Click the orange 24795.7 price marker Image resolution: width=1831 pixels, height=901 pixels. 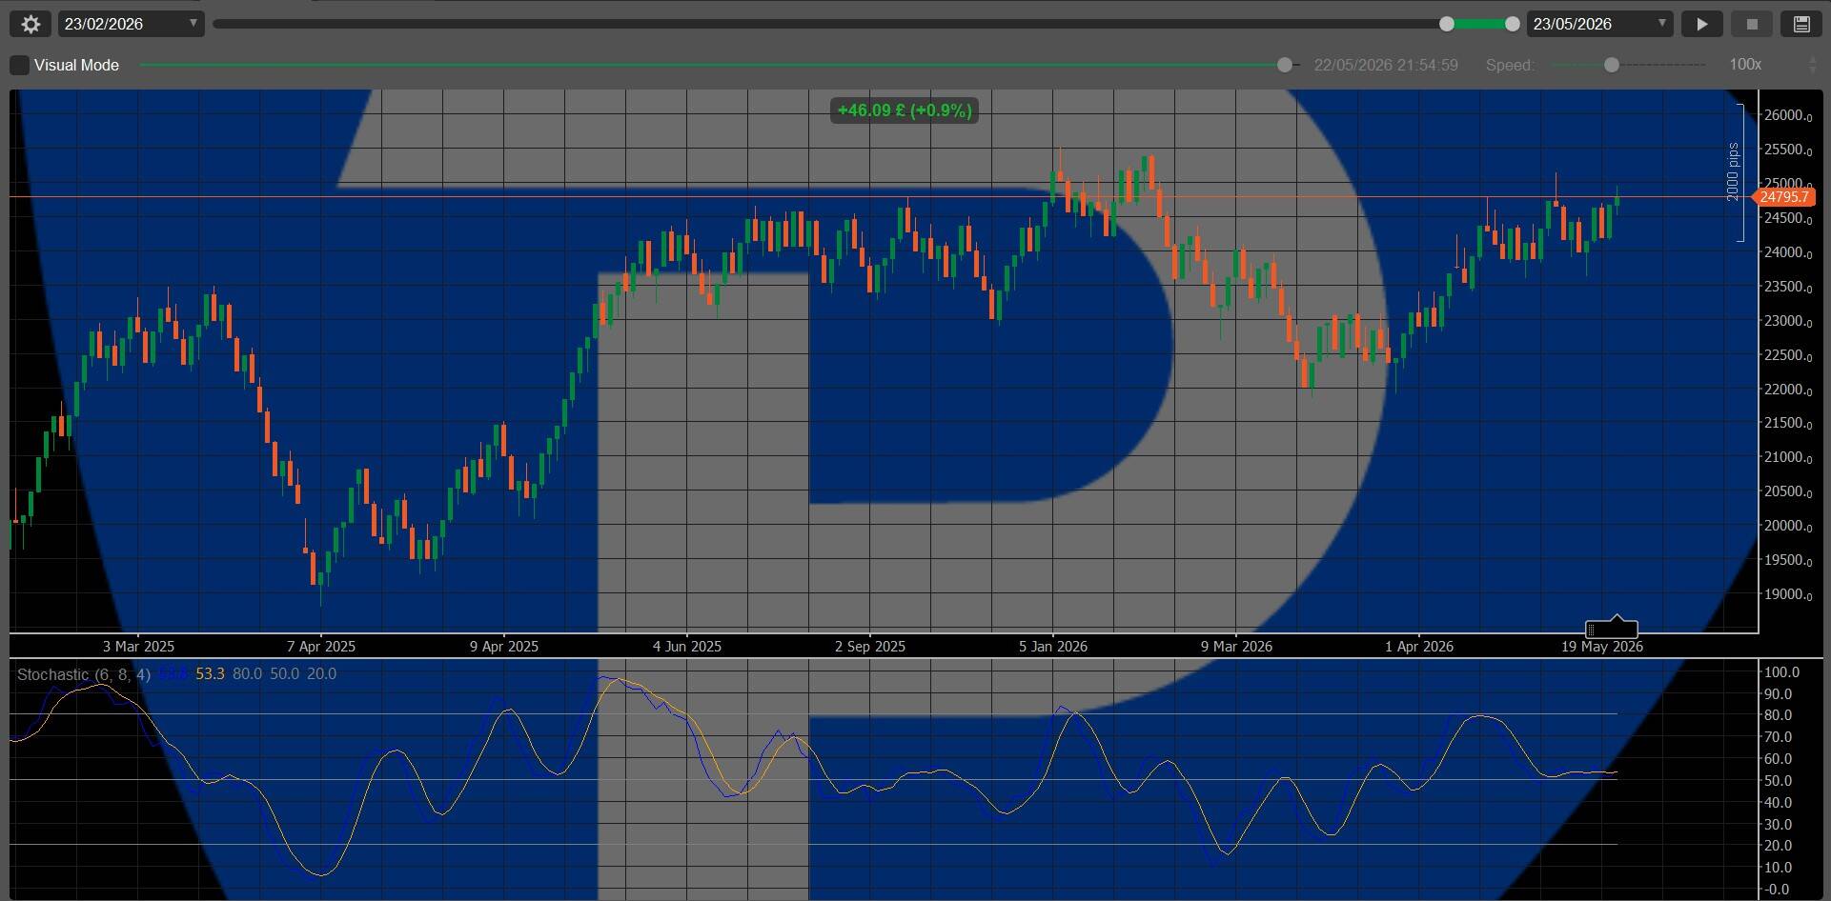[x=1783, y=197]
